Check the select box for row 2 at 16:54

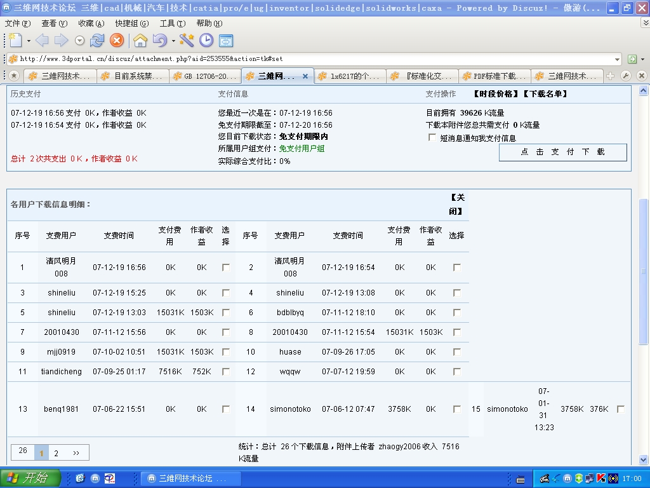coord(457,268)
